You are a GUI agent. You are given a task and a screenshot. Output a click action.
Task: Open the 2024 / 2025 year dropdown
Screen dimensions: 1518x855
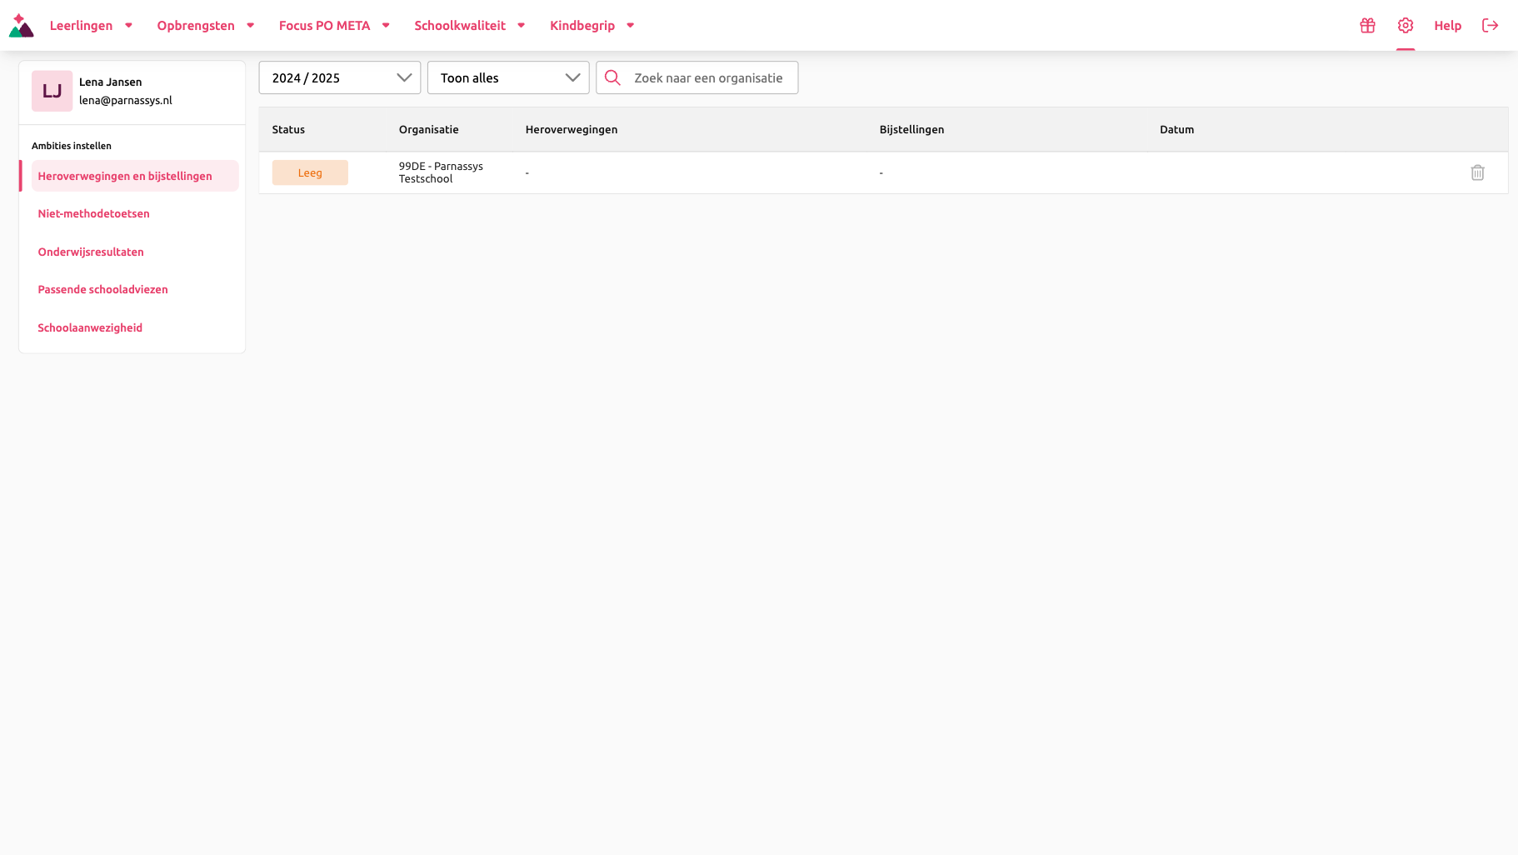[x=340, y=77]
